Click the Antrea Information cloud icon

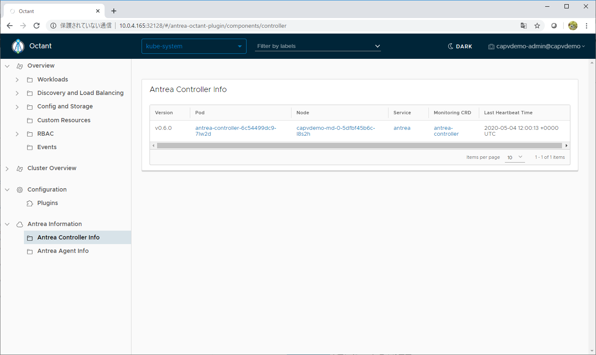coord(20,224)
